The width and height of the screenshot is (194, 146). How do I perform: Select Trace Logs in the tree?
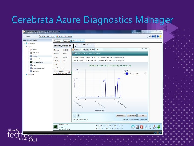pyautogui.click(x=35, y=56)
